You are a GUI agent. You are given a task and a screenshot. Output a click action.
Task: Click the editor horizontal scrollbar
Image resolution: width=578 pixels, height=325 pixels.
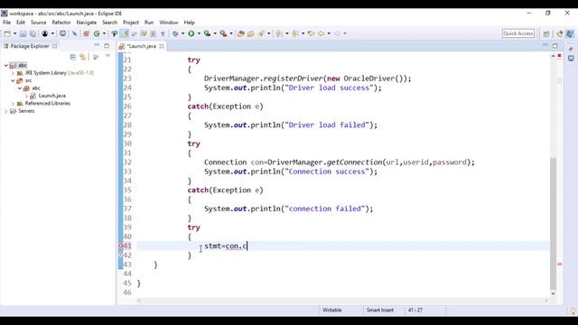(x=343, y=301)
